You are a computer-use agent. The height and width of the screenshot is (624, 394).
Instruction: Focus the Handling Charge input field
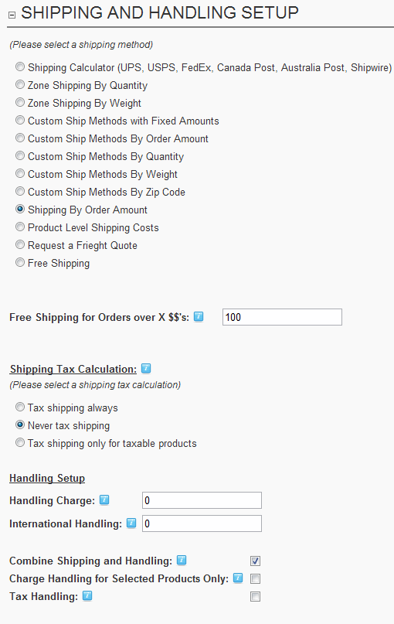point(202,500)
